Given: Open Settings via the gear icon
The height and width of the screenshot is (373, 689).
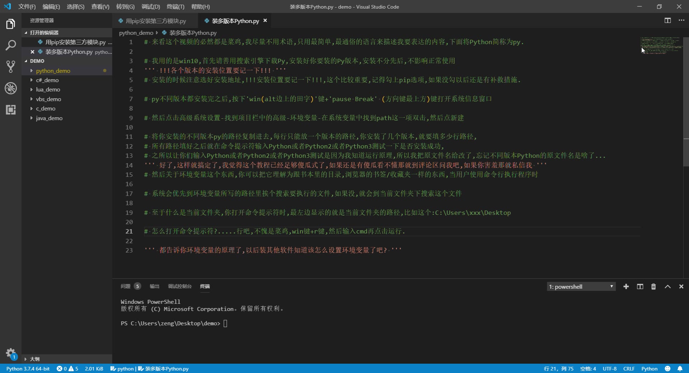Looking at the screenshot, I should pyautogui.click(x=11, y=353).
